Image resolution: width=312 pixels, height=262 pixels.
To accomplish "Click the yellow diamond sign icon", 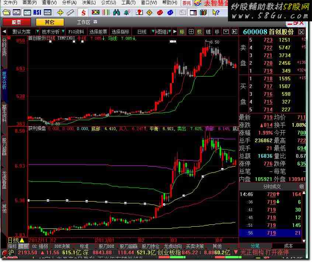I will point(149,13).
